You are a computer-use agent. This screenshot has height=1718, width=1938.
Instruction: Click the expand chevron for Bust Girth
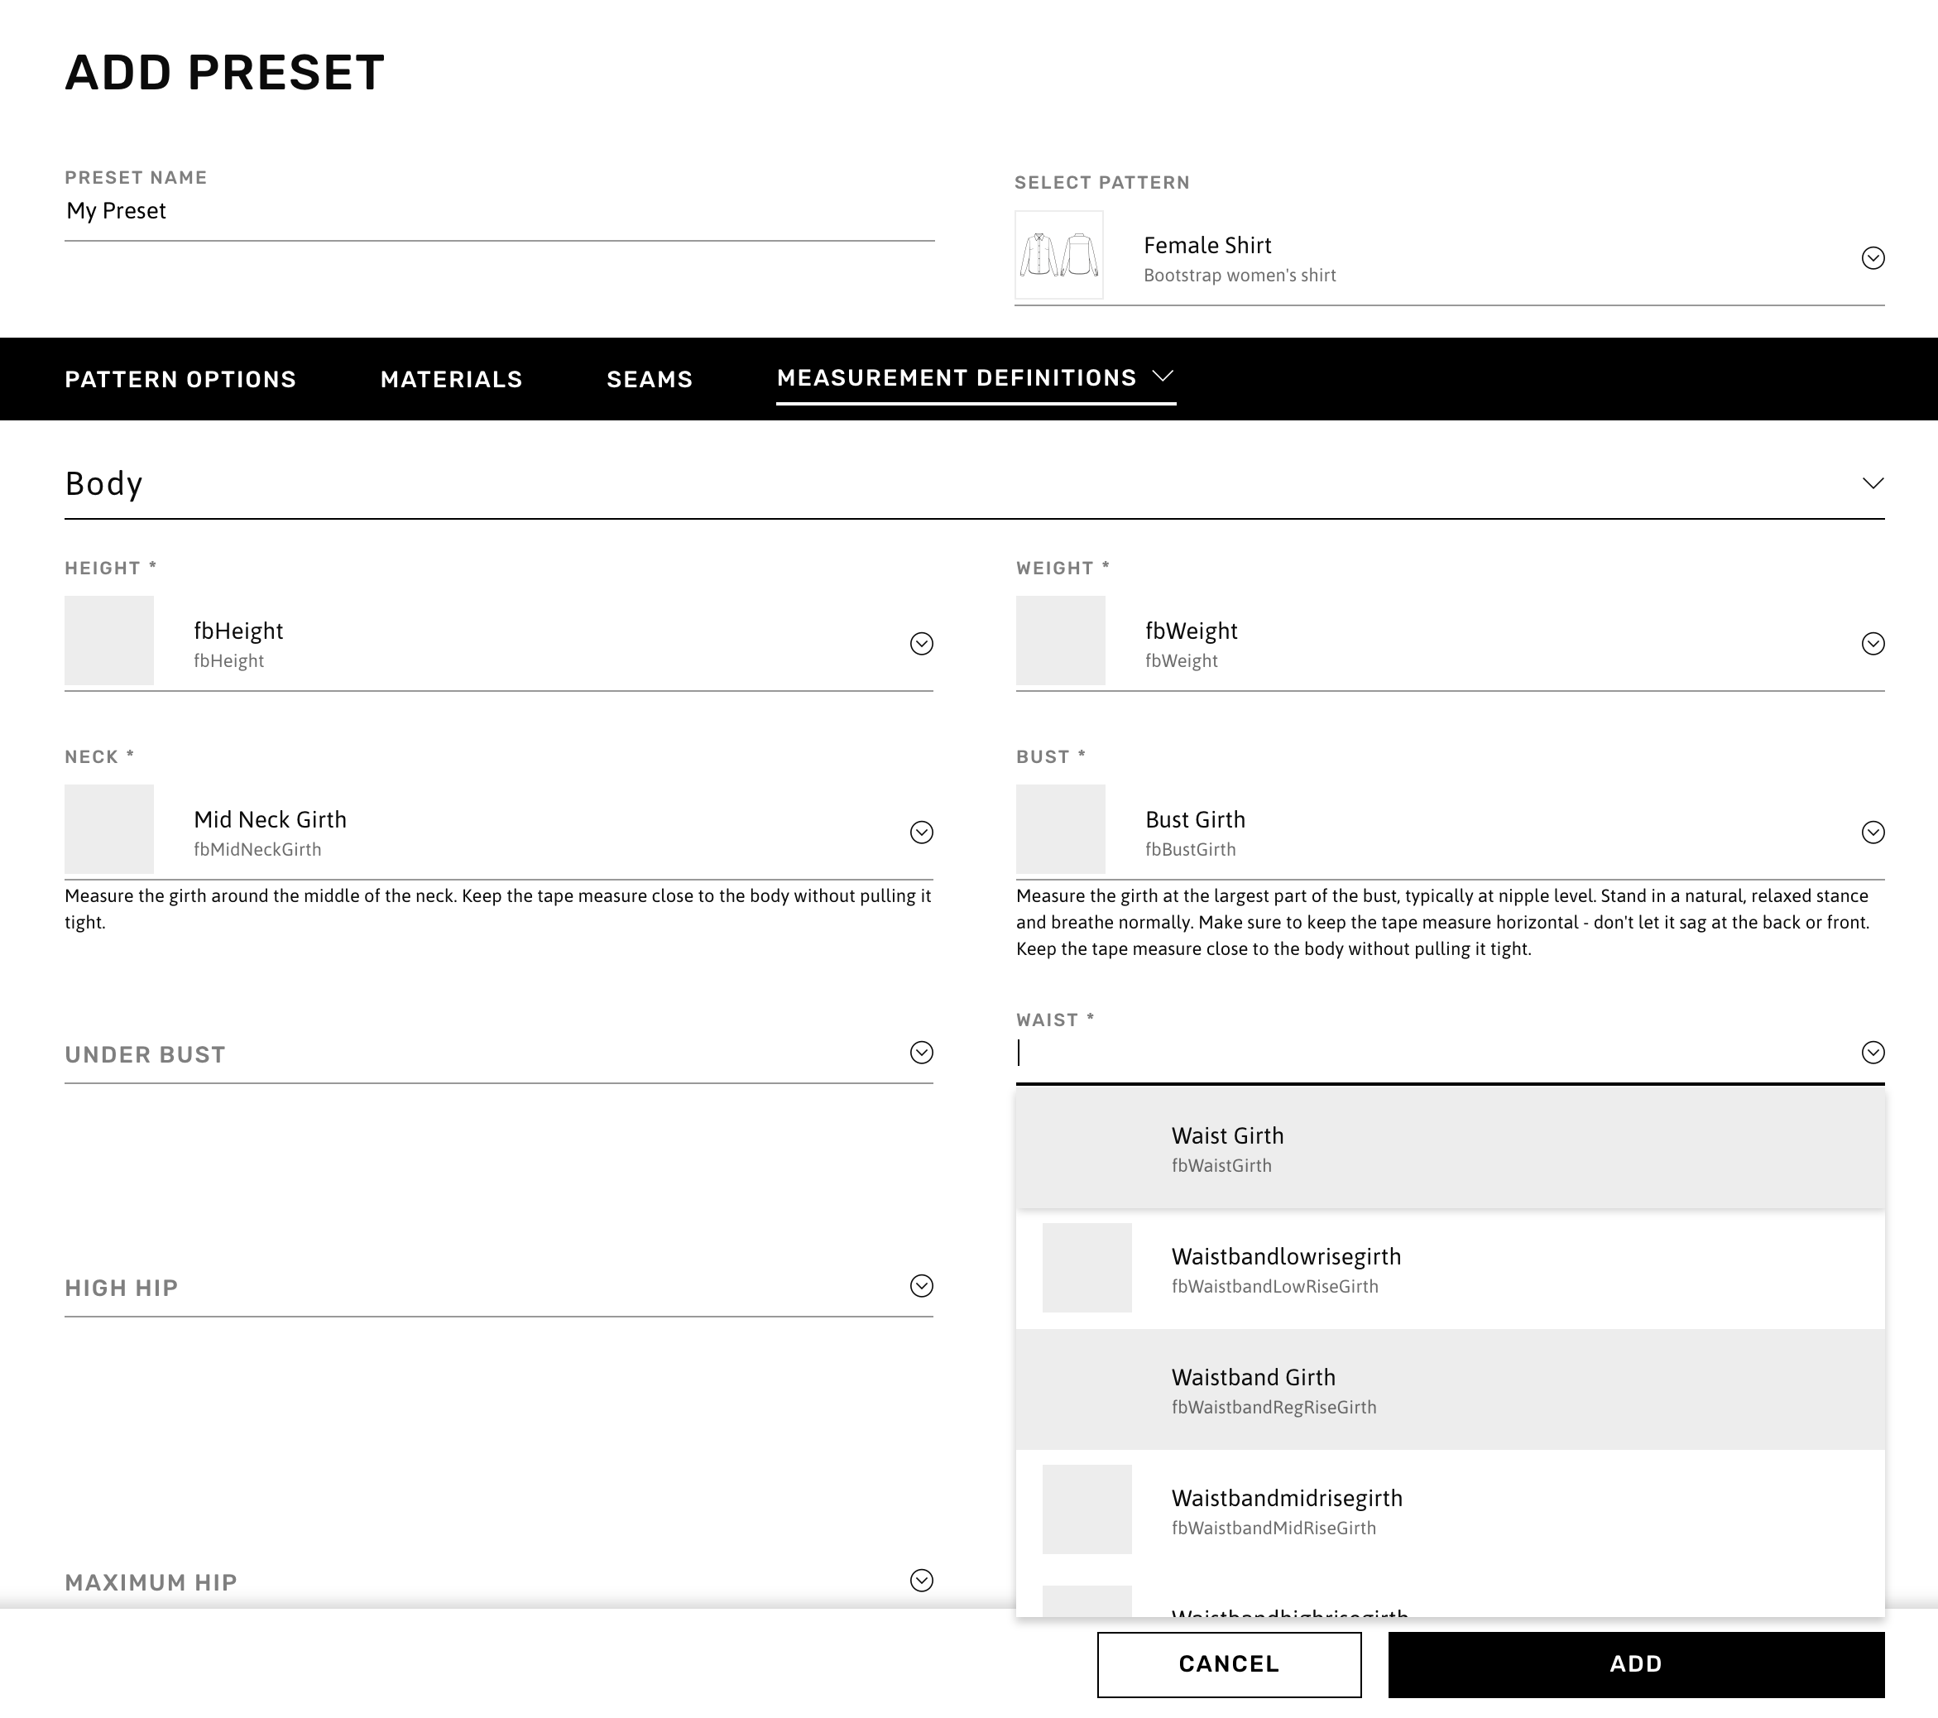pos(1872,831)
